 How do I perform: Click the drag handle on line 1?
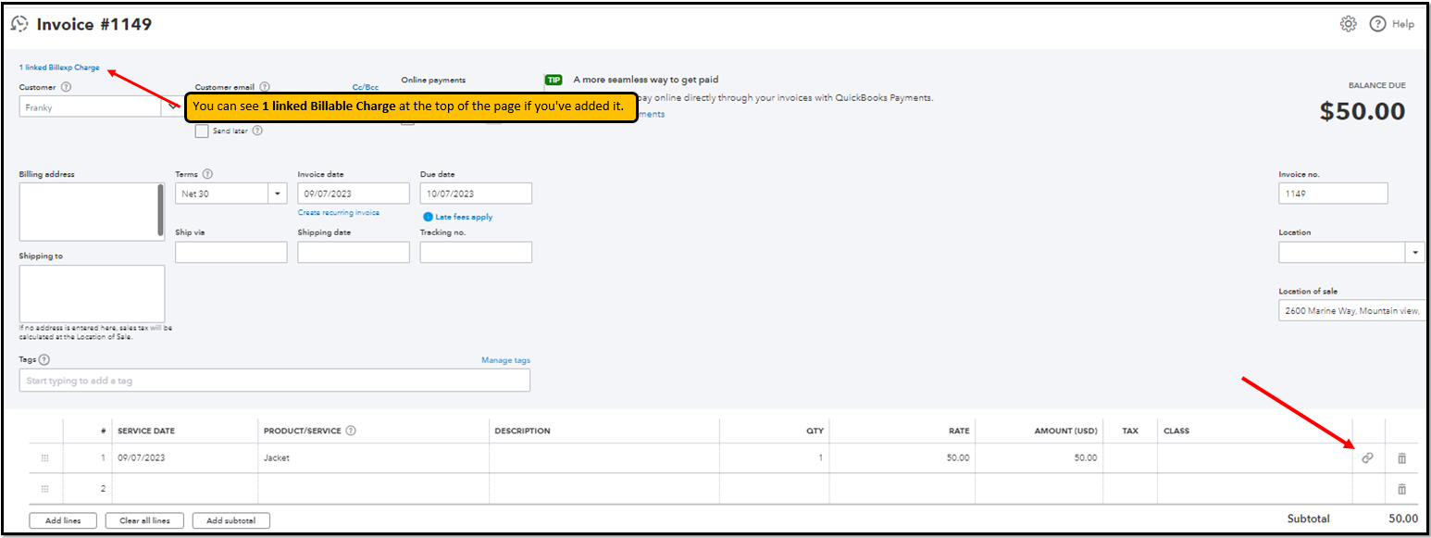click(x=44, y=457)
